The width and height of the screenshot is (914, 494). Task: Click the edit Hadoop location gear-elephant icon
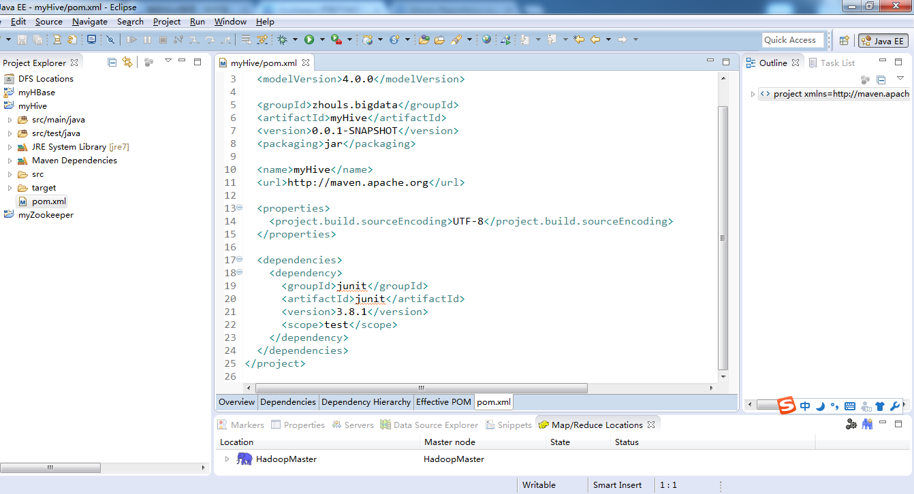pyautogui.click(x=851, y=424)
